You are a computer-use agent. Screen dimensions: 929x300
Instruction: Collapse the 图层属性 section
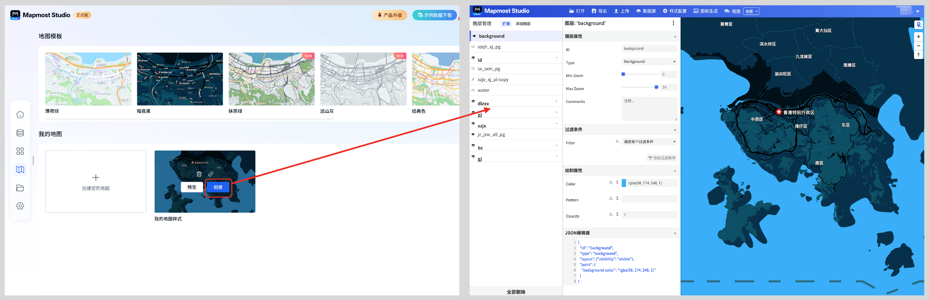(x=675, y=36)
